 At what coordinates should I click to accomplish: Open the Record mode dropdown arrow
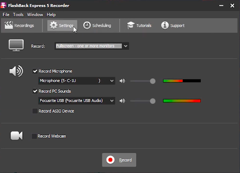(x=126, y=46)
